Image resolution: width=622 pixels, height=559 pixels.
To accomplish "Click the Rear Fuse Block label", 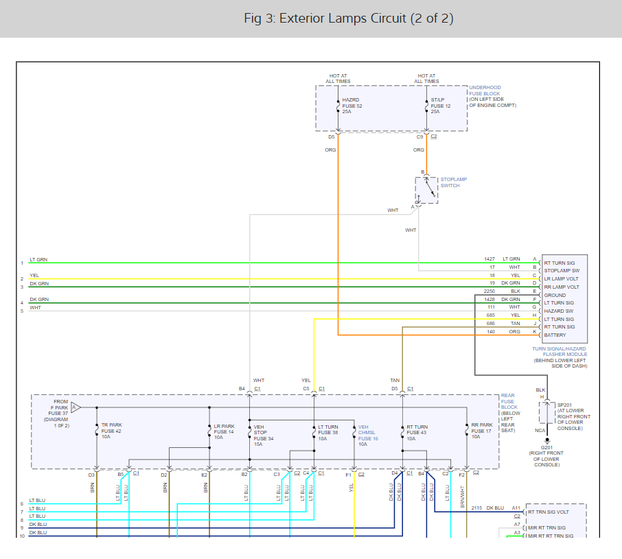I will tap(508, 410).
